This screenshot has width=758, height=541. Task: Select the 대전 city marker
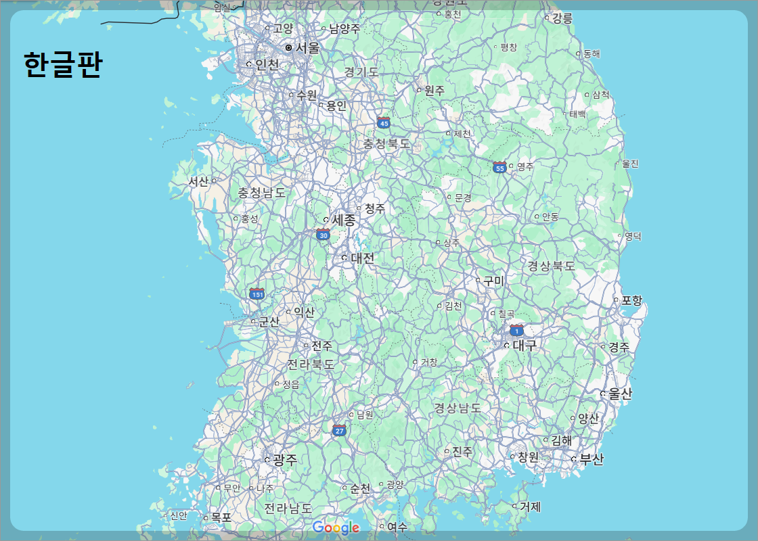point(344,258)
